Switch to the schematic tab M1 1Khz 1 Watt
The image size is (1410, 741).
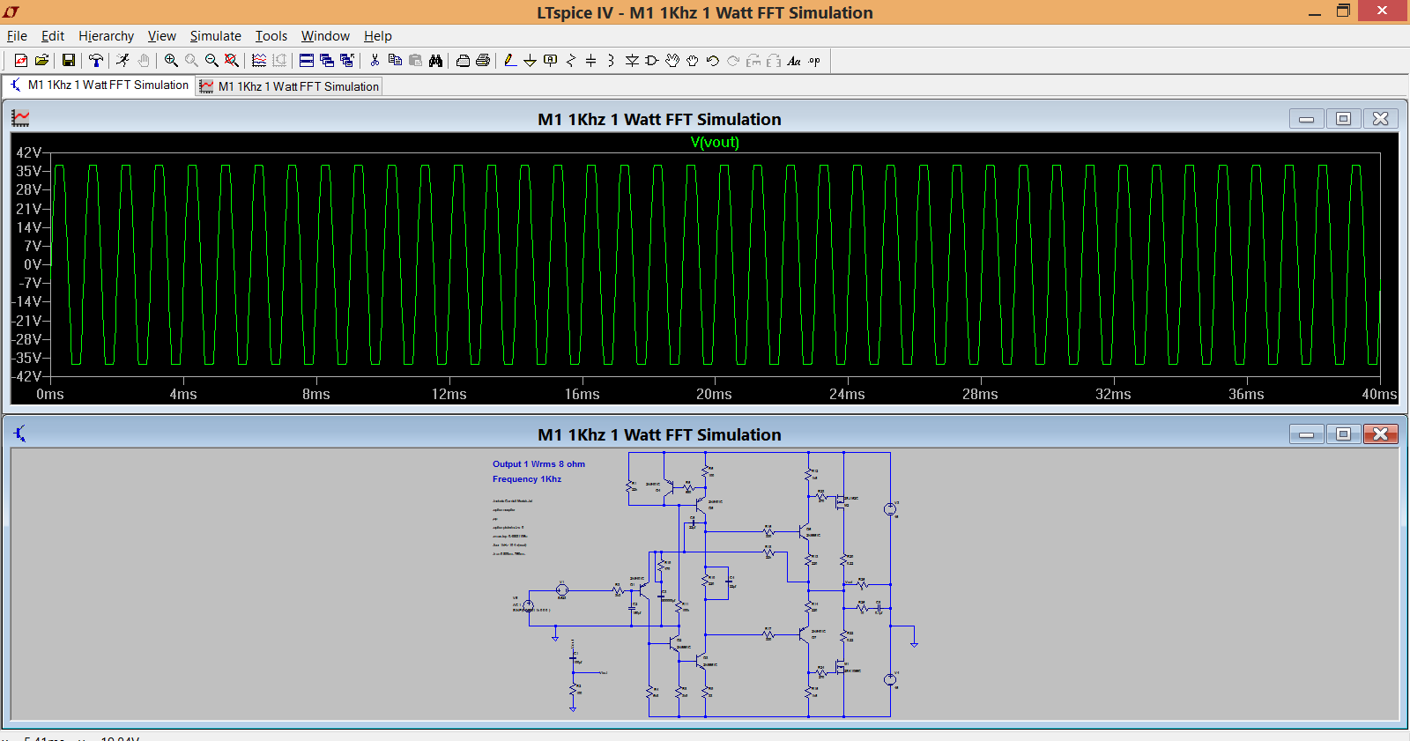click(x=99, y=85)
